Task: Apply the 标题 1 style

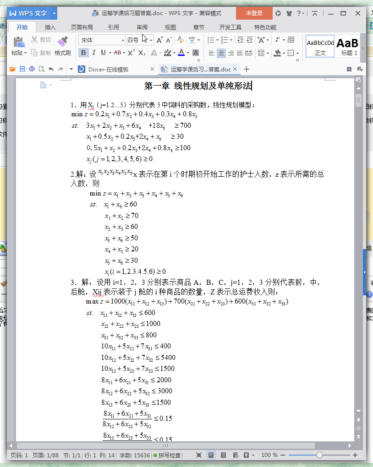Action: coord(348,47)
